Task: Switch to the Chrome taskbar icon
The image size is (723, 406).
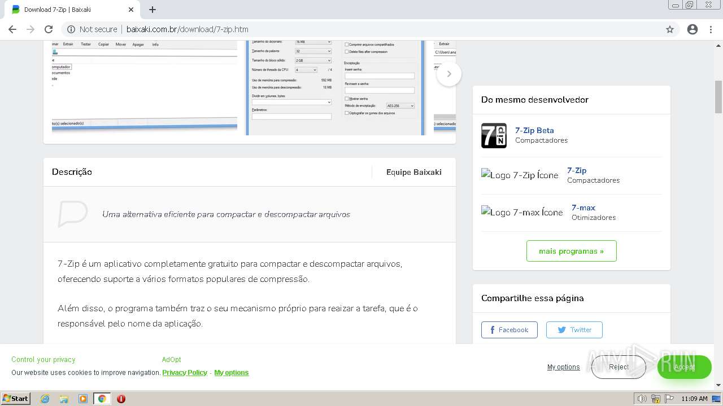Action: tap(102, 399)
